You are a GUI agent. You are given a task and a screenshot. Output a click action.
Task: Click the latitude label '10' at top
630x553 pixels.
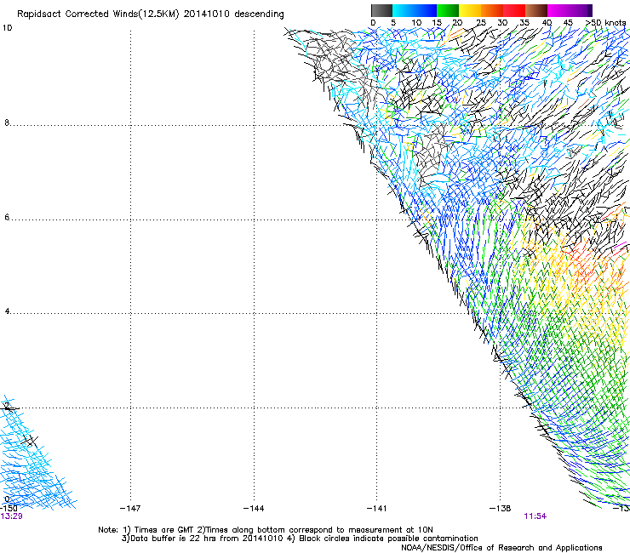click(x=7, y=28)
